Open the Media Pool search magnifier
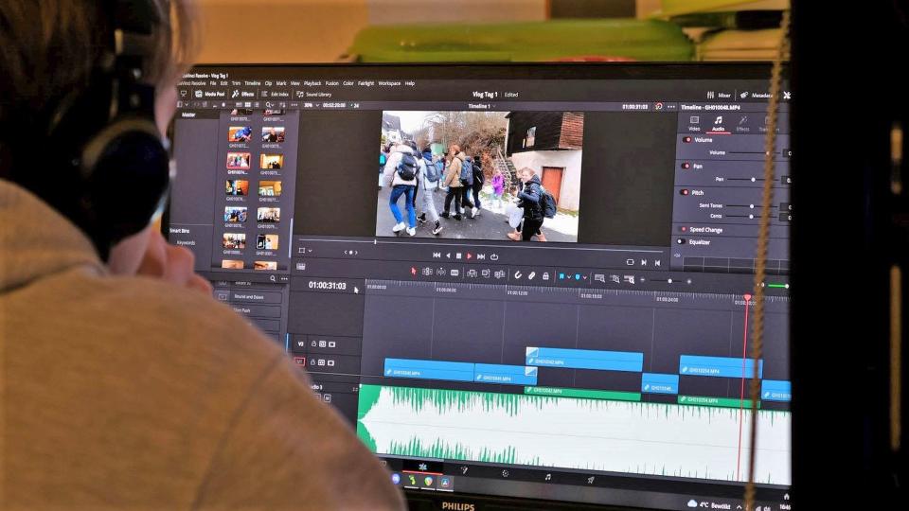 tap(268, 104)
